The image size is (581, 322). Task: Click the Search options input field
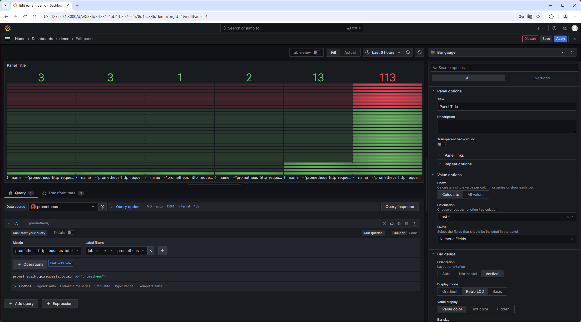pos(504,68)
